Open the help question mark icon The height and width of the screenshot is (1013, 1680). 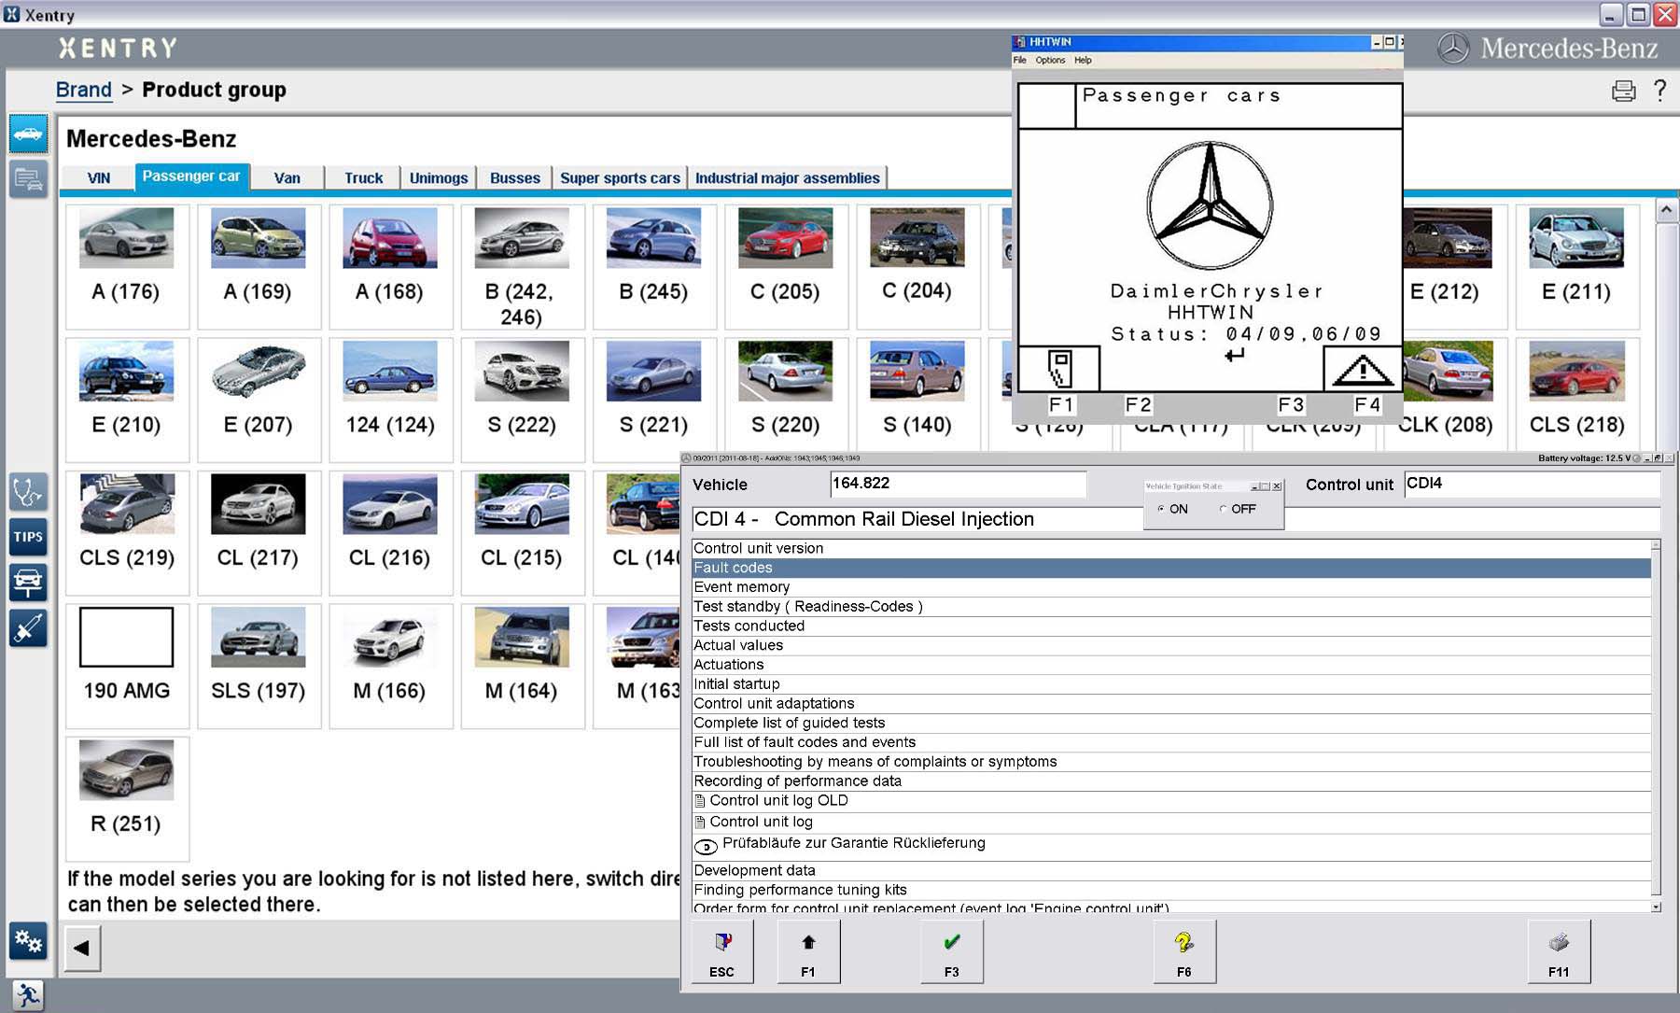(1659, 91)
